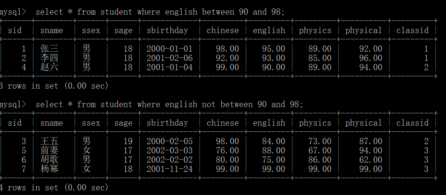Click 李四's physics score 85.00
This screenshot has width=446, height=195.
[x=320, y=58]
